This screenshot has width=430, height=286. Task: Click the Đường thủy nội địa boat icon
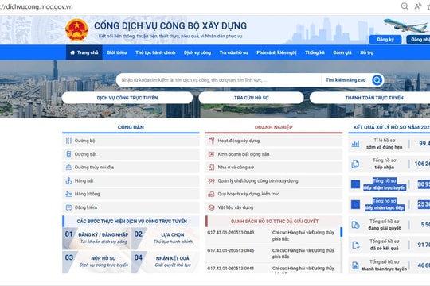68,167
